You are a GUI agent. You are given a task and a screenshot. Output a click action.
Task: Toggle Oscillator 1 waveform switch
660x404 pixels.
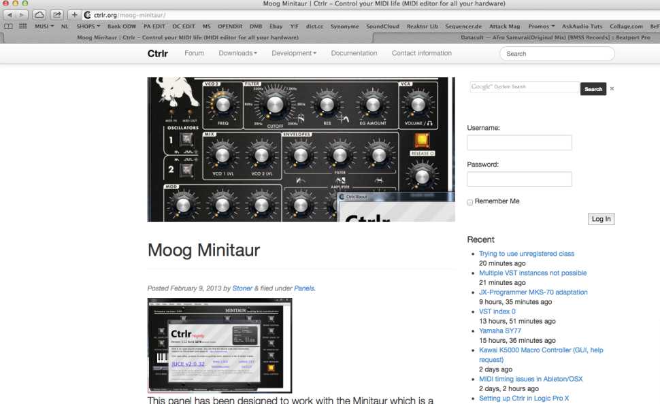tap(186, 141)
